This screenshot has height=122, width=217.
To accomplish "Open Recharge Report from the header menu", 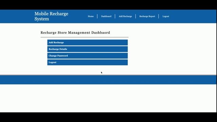I will pyautogui.click(x=147, y=16).
